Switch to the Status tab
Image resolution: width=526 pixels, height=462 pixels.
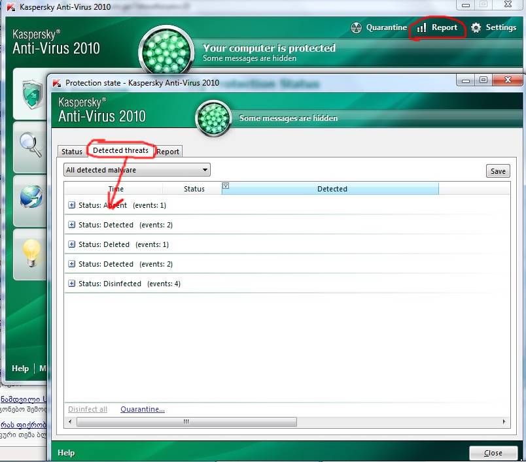[x=72, y=152]
